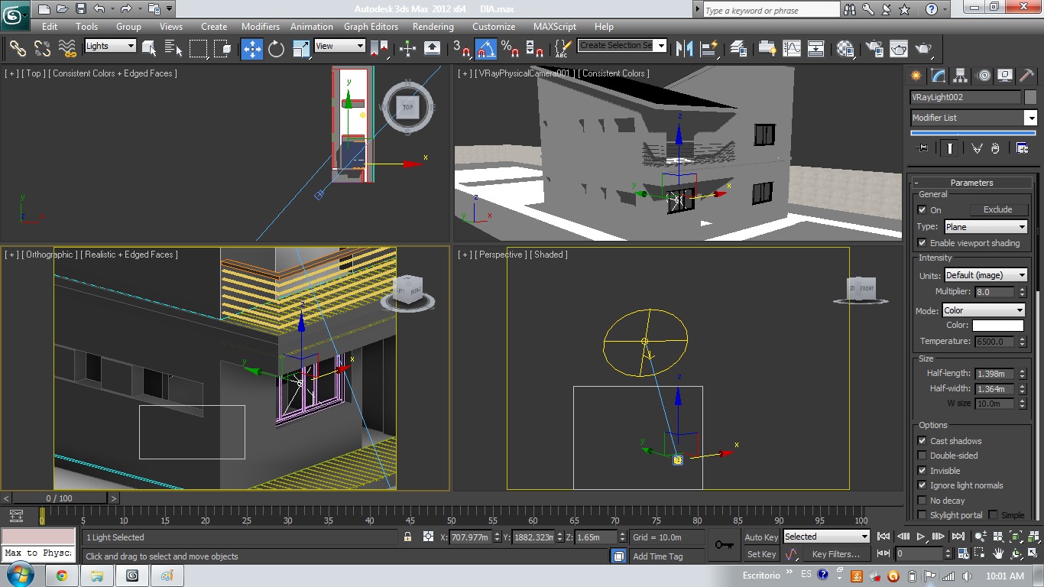Activate the Select and Rotate tool
This screenshot has width=1044, height=587.
276,49
